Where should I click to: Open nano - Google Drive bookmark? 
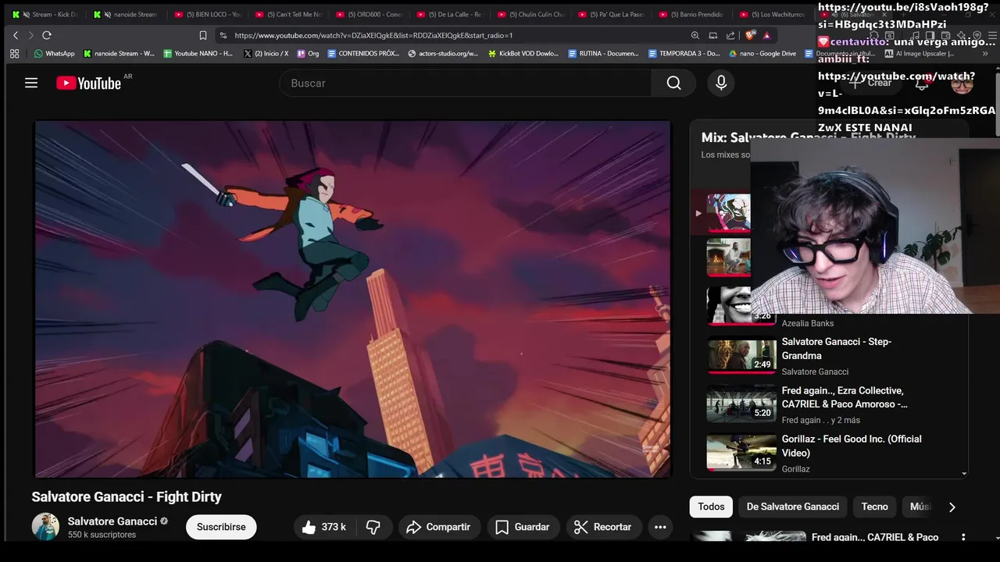[762, 53]
